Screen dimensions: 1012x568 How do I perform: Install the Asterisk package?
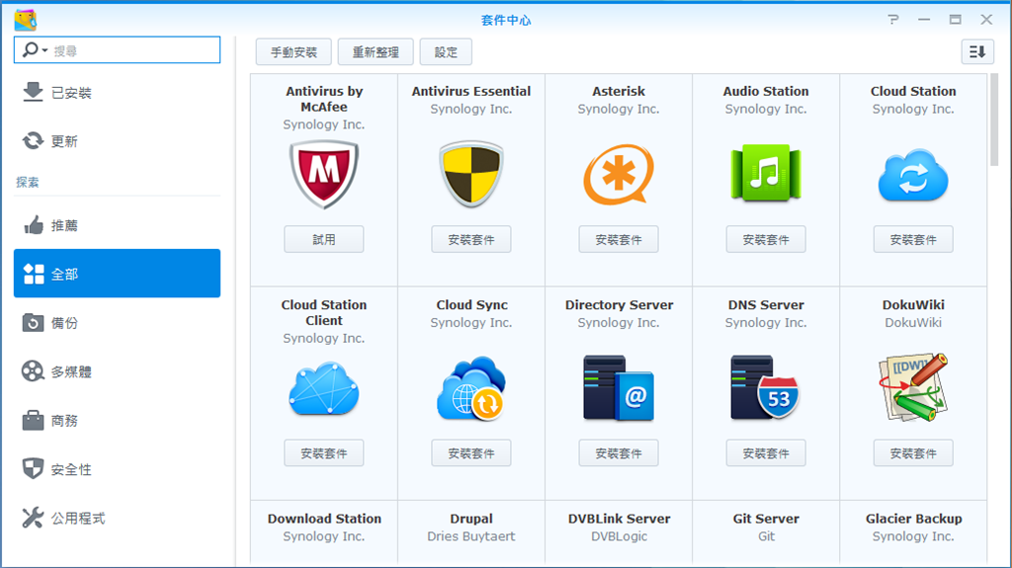[x=619, y=239]
